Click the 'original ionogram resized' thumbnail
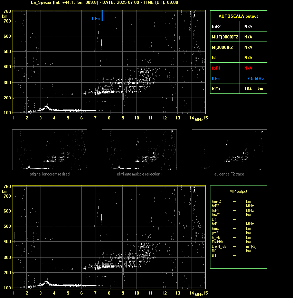 point(49,150)
